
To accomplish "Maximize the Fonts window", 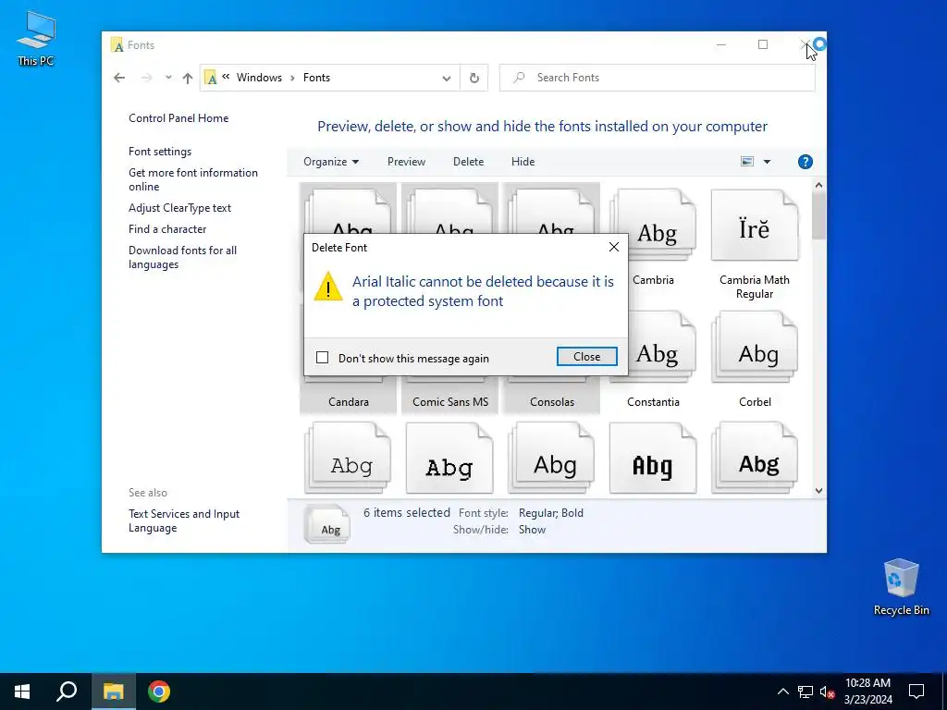I will click(x=763, y=44).
